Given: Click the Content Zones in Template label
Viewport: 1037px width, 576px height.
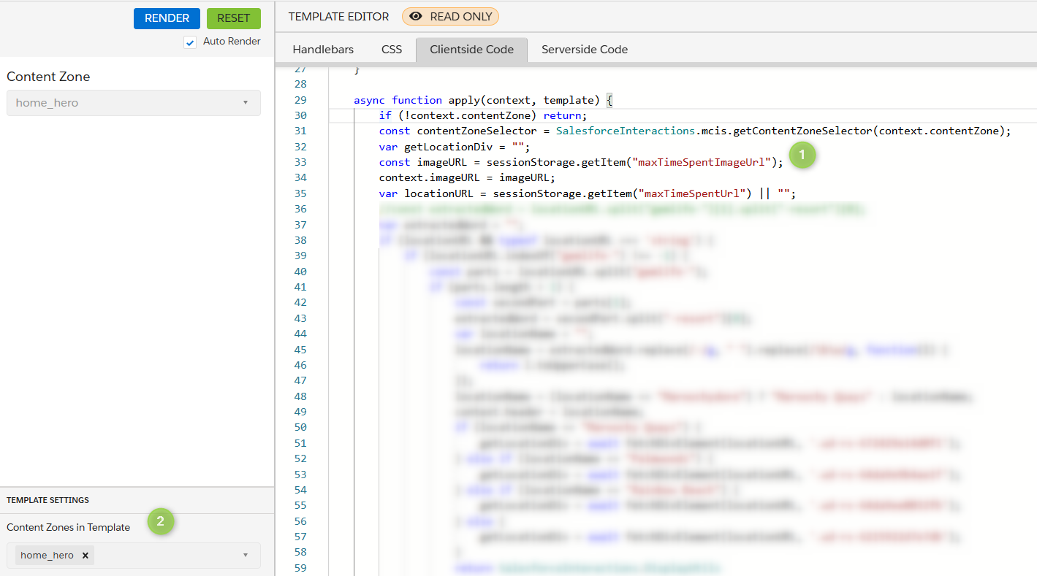Looking at the screenshot, I should pyautogui.click(x=69, y=527).
